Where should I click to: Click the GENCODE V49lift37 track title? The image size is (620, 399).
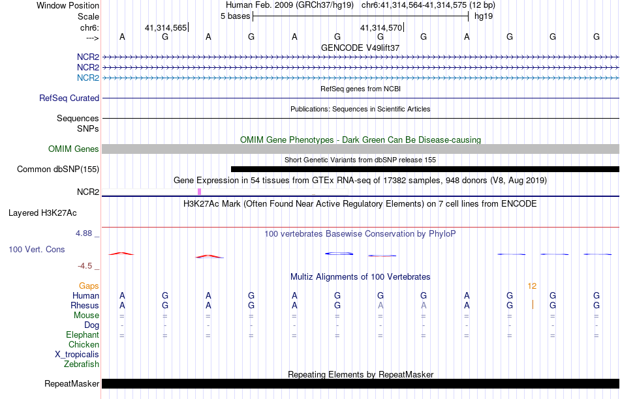tap(360, 48)
